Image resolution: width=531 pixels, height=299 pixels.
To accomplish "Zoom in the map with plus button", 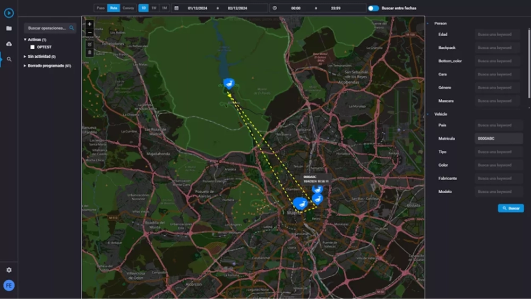I will point(89,24).
